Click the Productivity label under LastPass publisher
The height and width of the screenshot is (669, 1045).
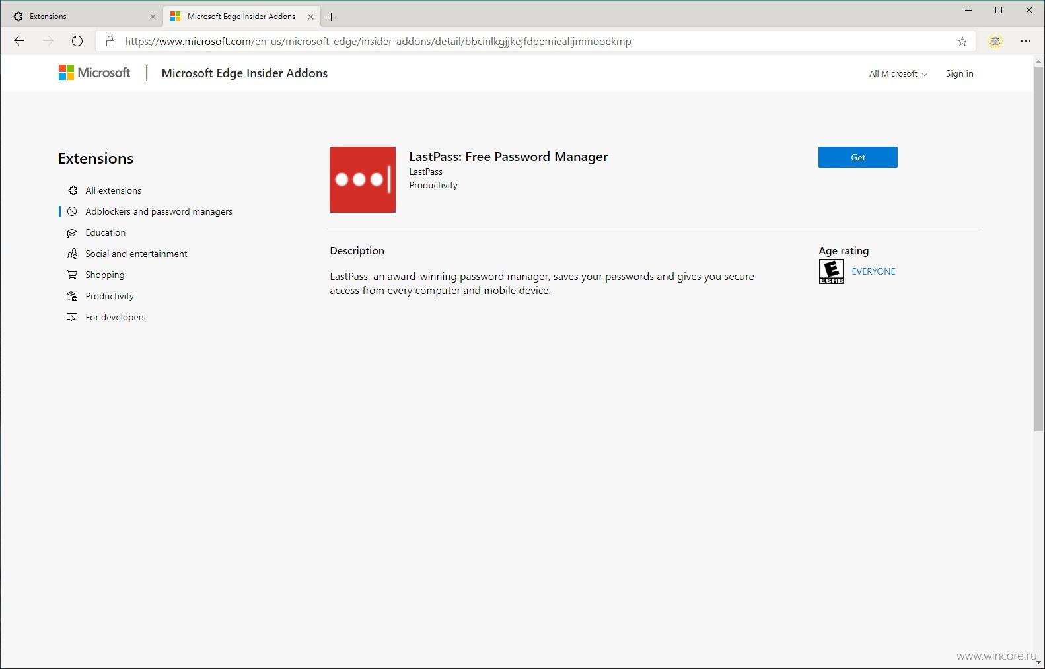pyautogui.click(x=433, y=185)
